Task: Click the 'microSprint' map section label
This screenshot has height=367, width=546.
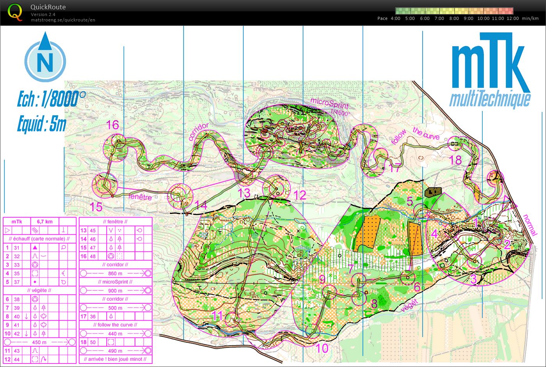Action: pyautogui.click(x=329, y=104)
